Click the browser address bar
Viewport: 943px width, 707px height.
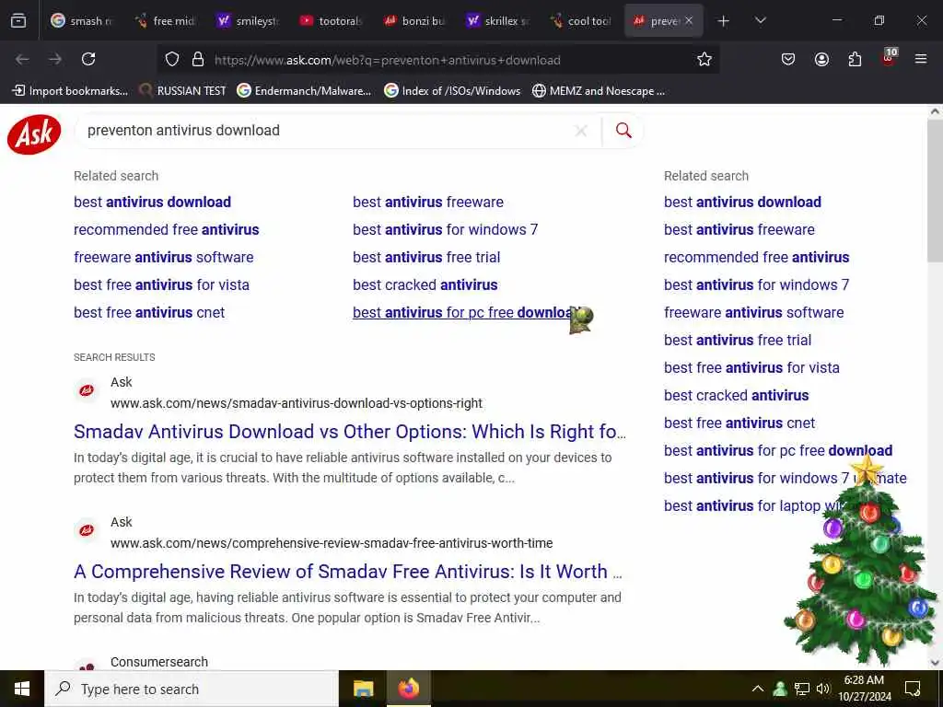tap(439, 60)
